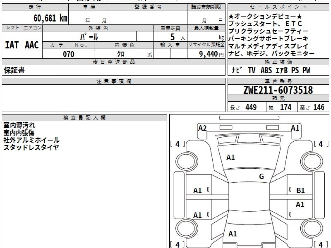The width and height of the screenshot is (331, 248).
Task: Click the マルチメディアディスプレイ line
Action: 269,46
